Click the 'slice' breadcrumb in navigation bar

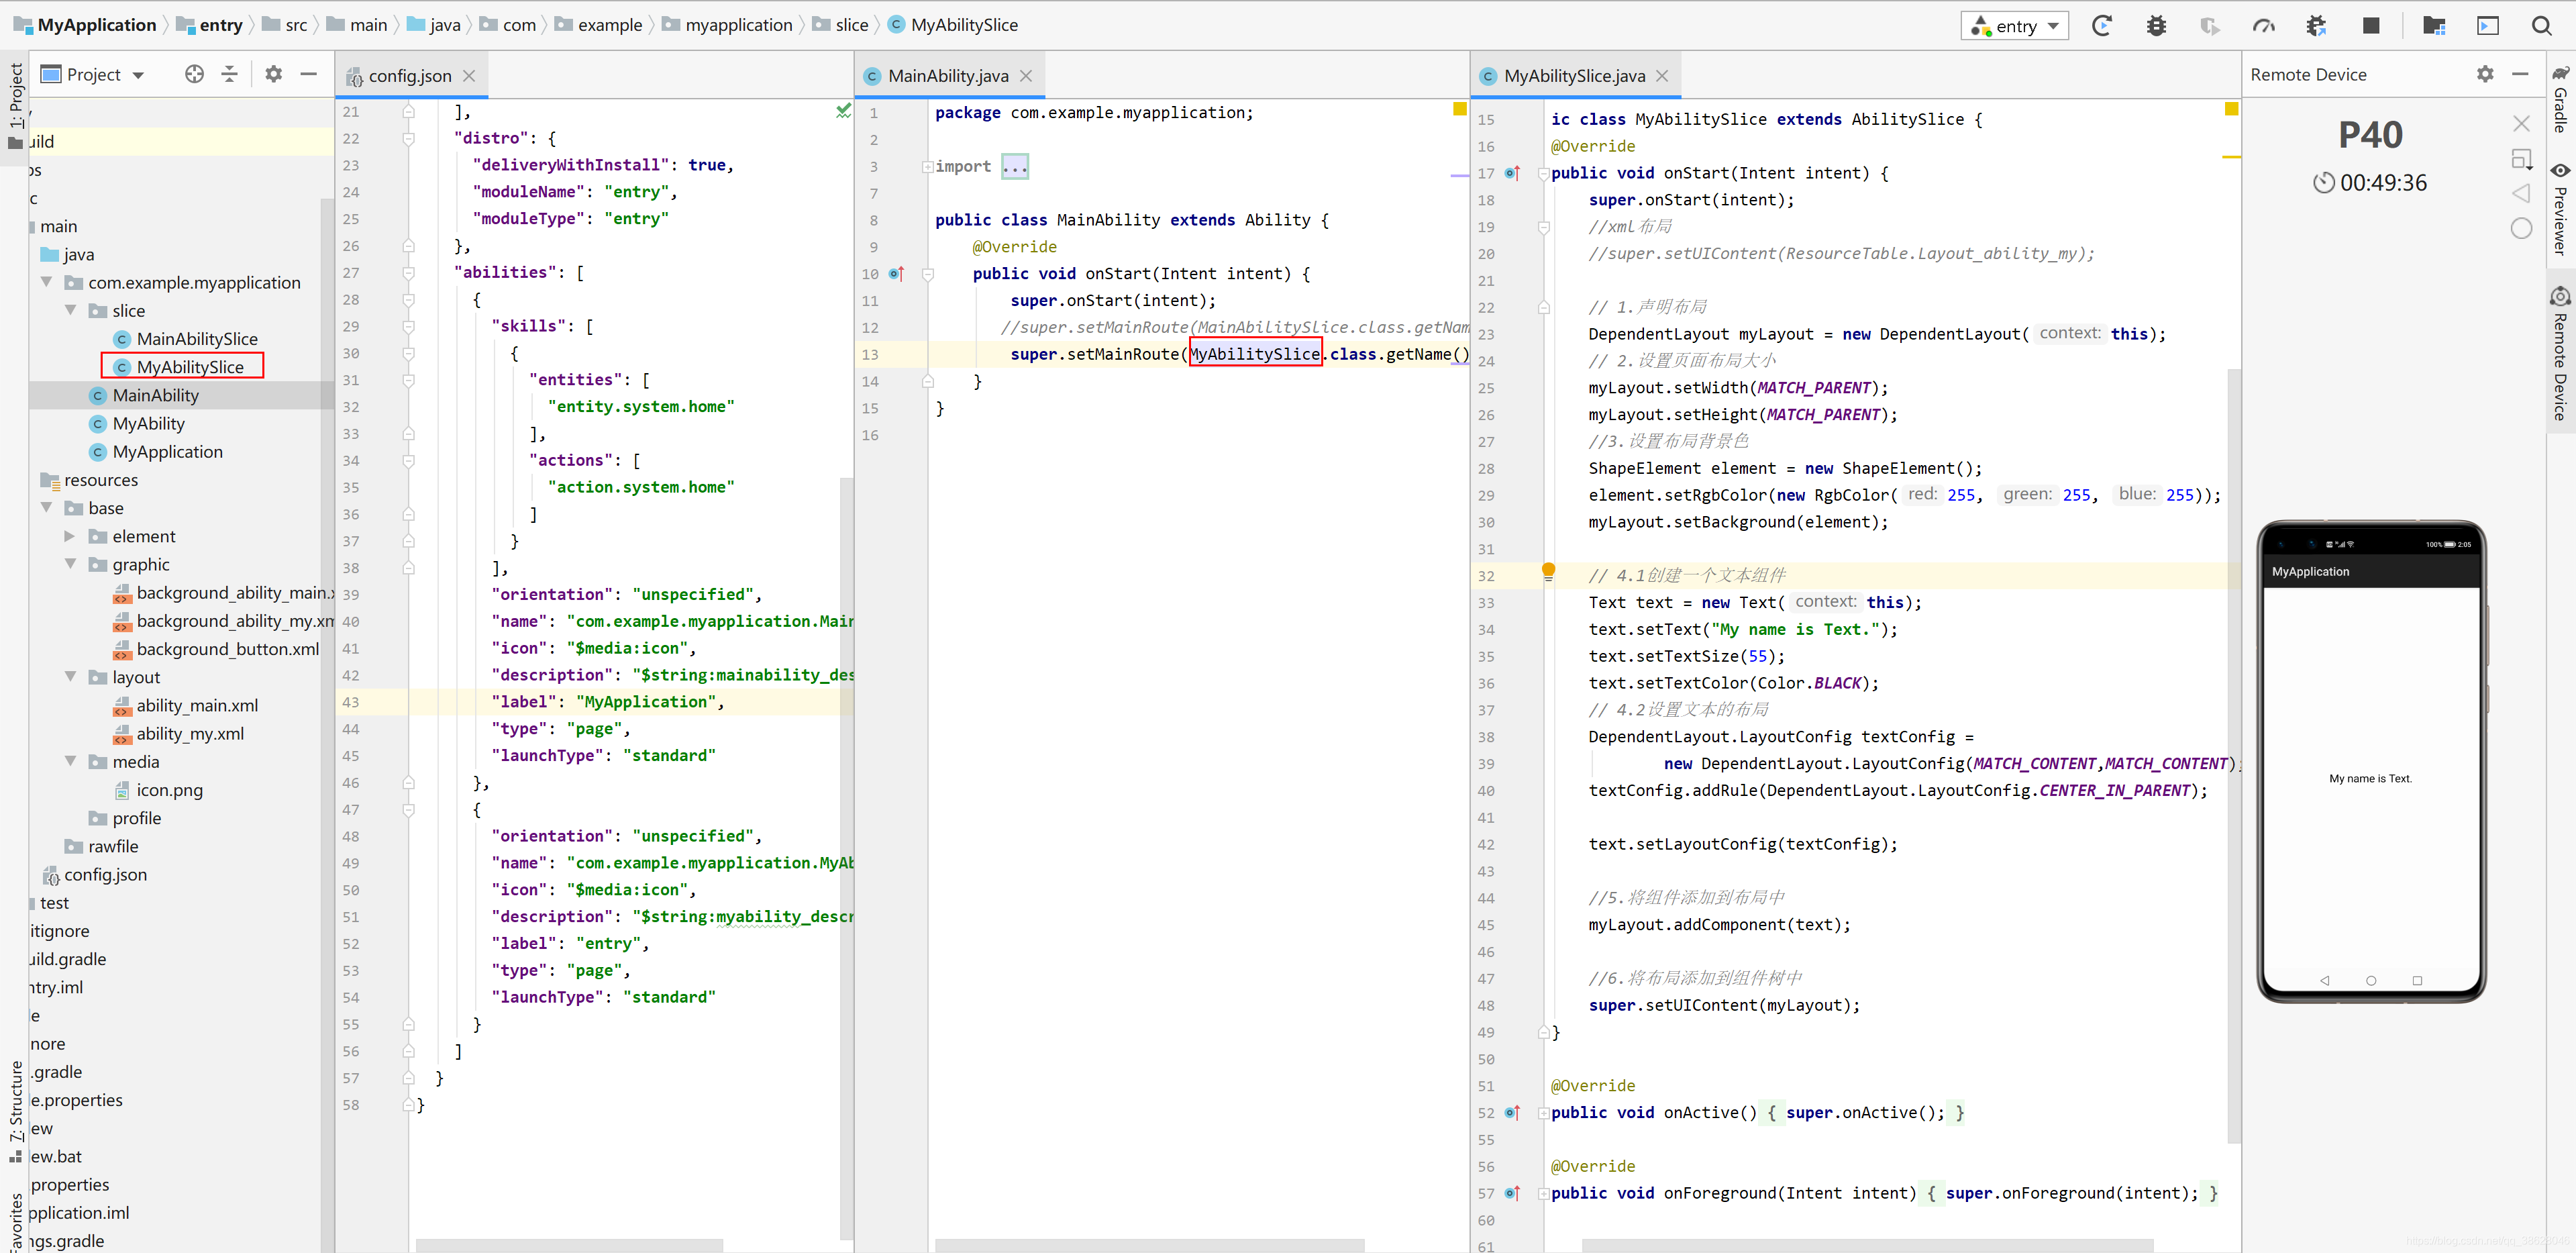click(x=851, y=25)
